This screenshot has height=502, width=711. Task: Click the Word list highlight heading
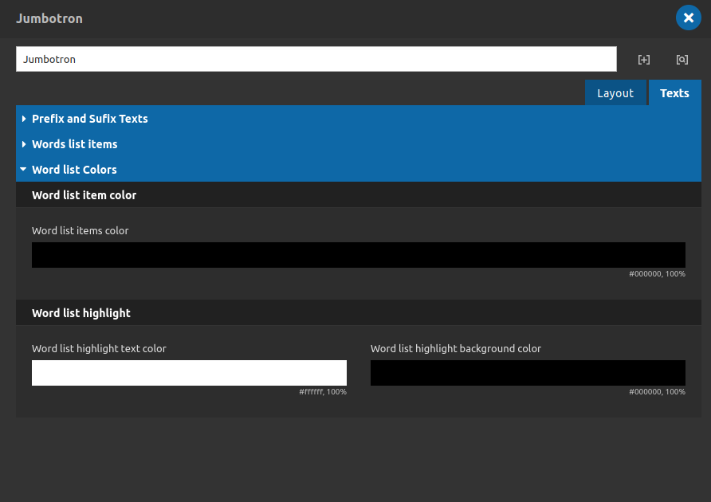point(81,313)
